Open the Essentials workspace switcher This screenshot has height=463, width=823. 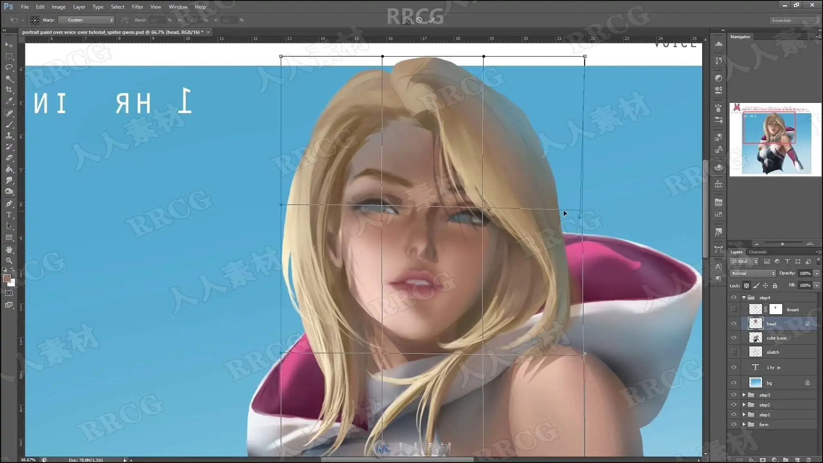[794, 20]
